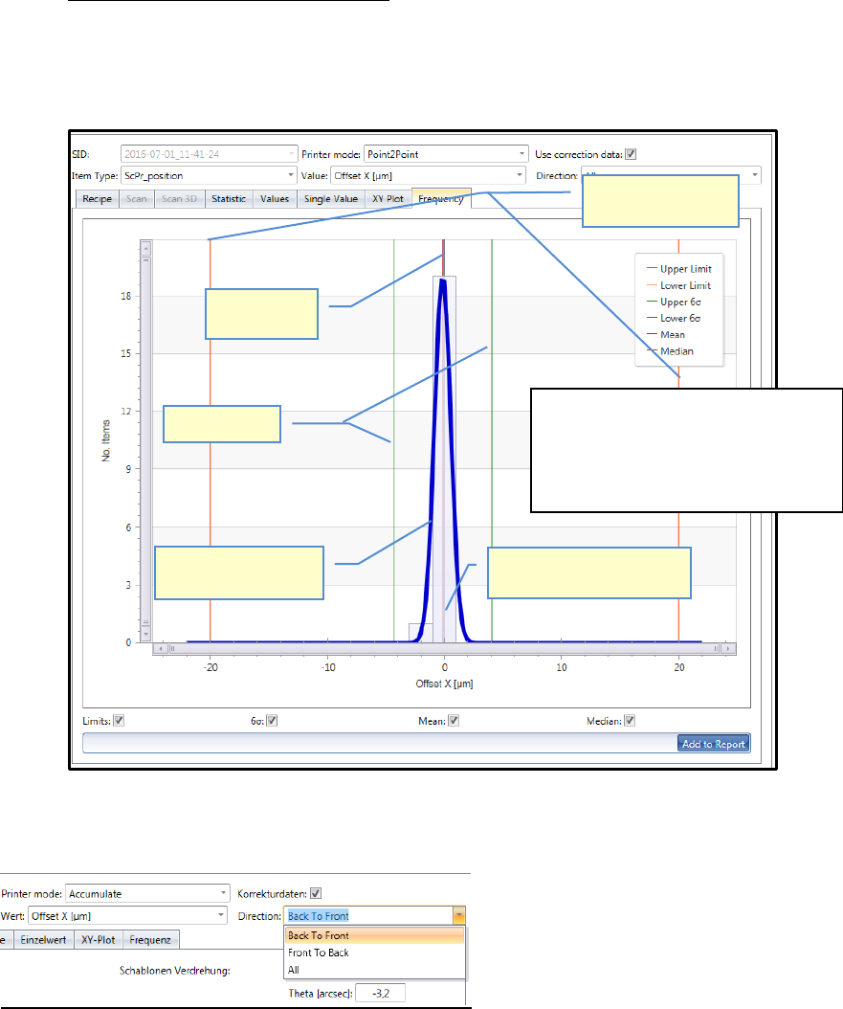Screen dimensions: 843x1009
Task: Toggle the Limits checkbox below the chart
Action: coord(119,721)
